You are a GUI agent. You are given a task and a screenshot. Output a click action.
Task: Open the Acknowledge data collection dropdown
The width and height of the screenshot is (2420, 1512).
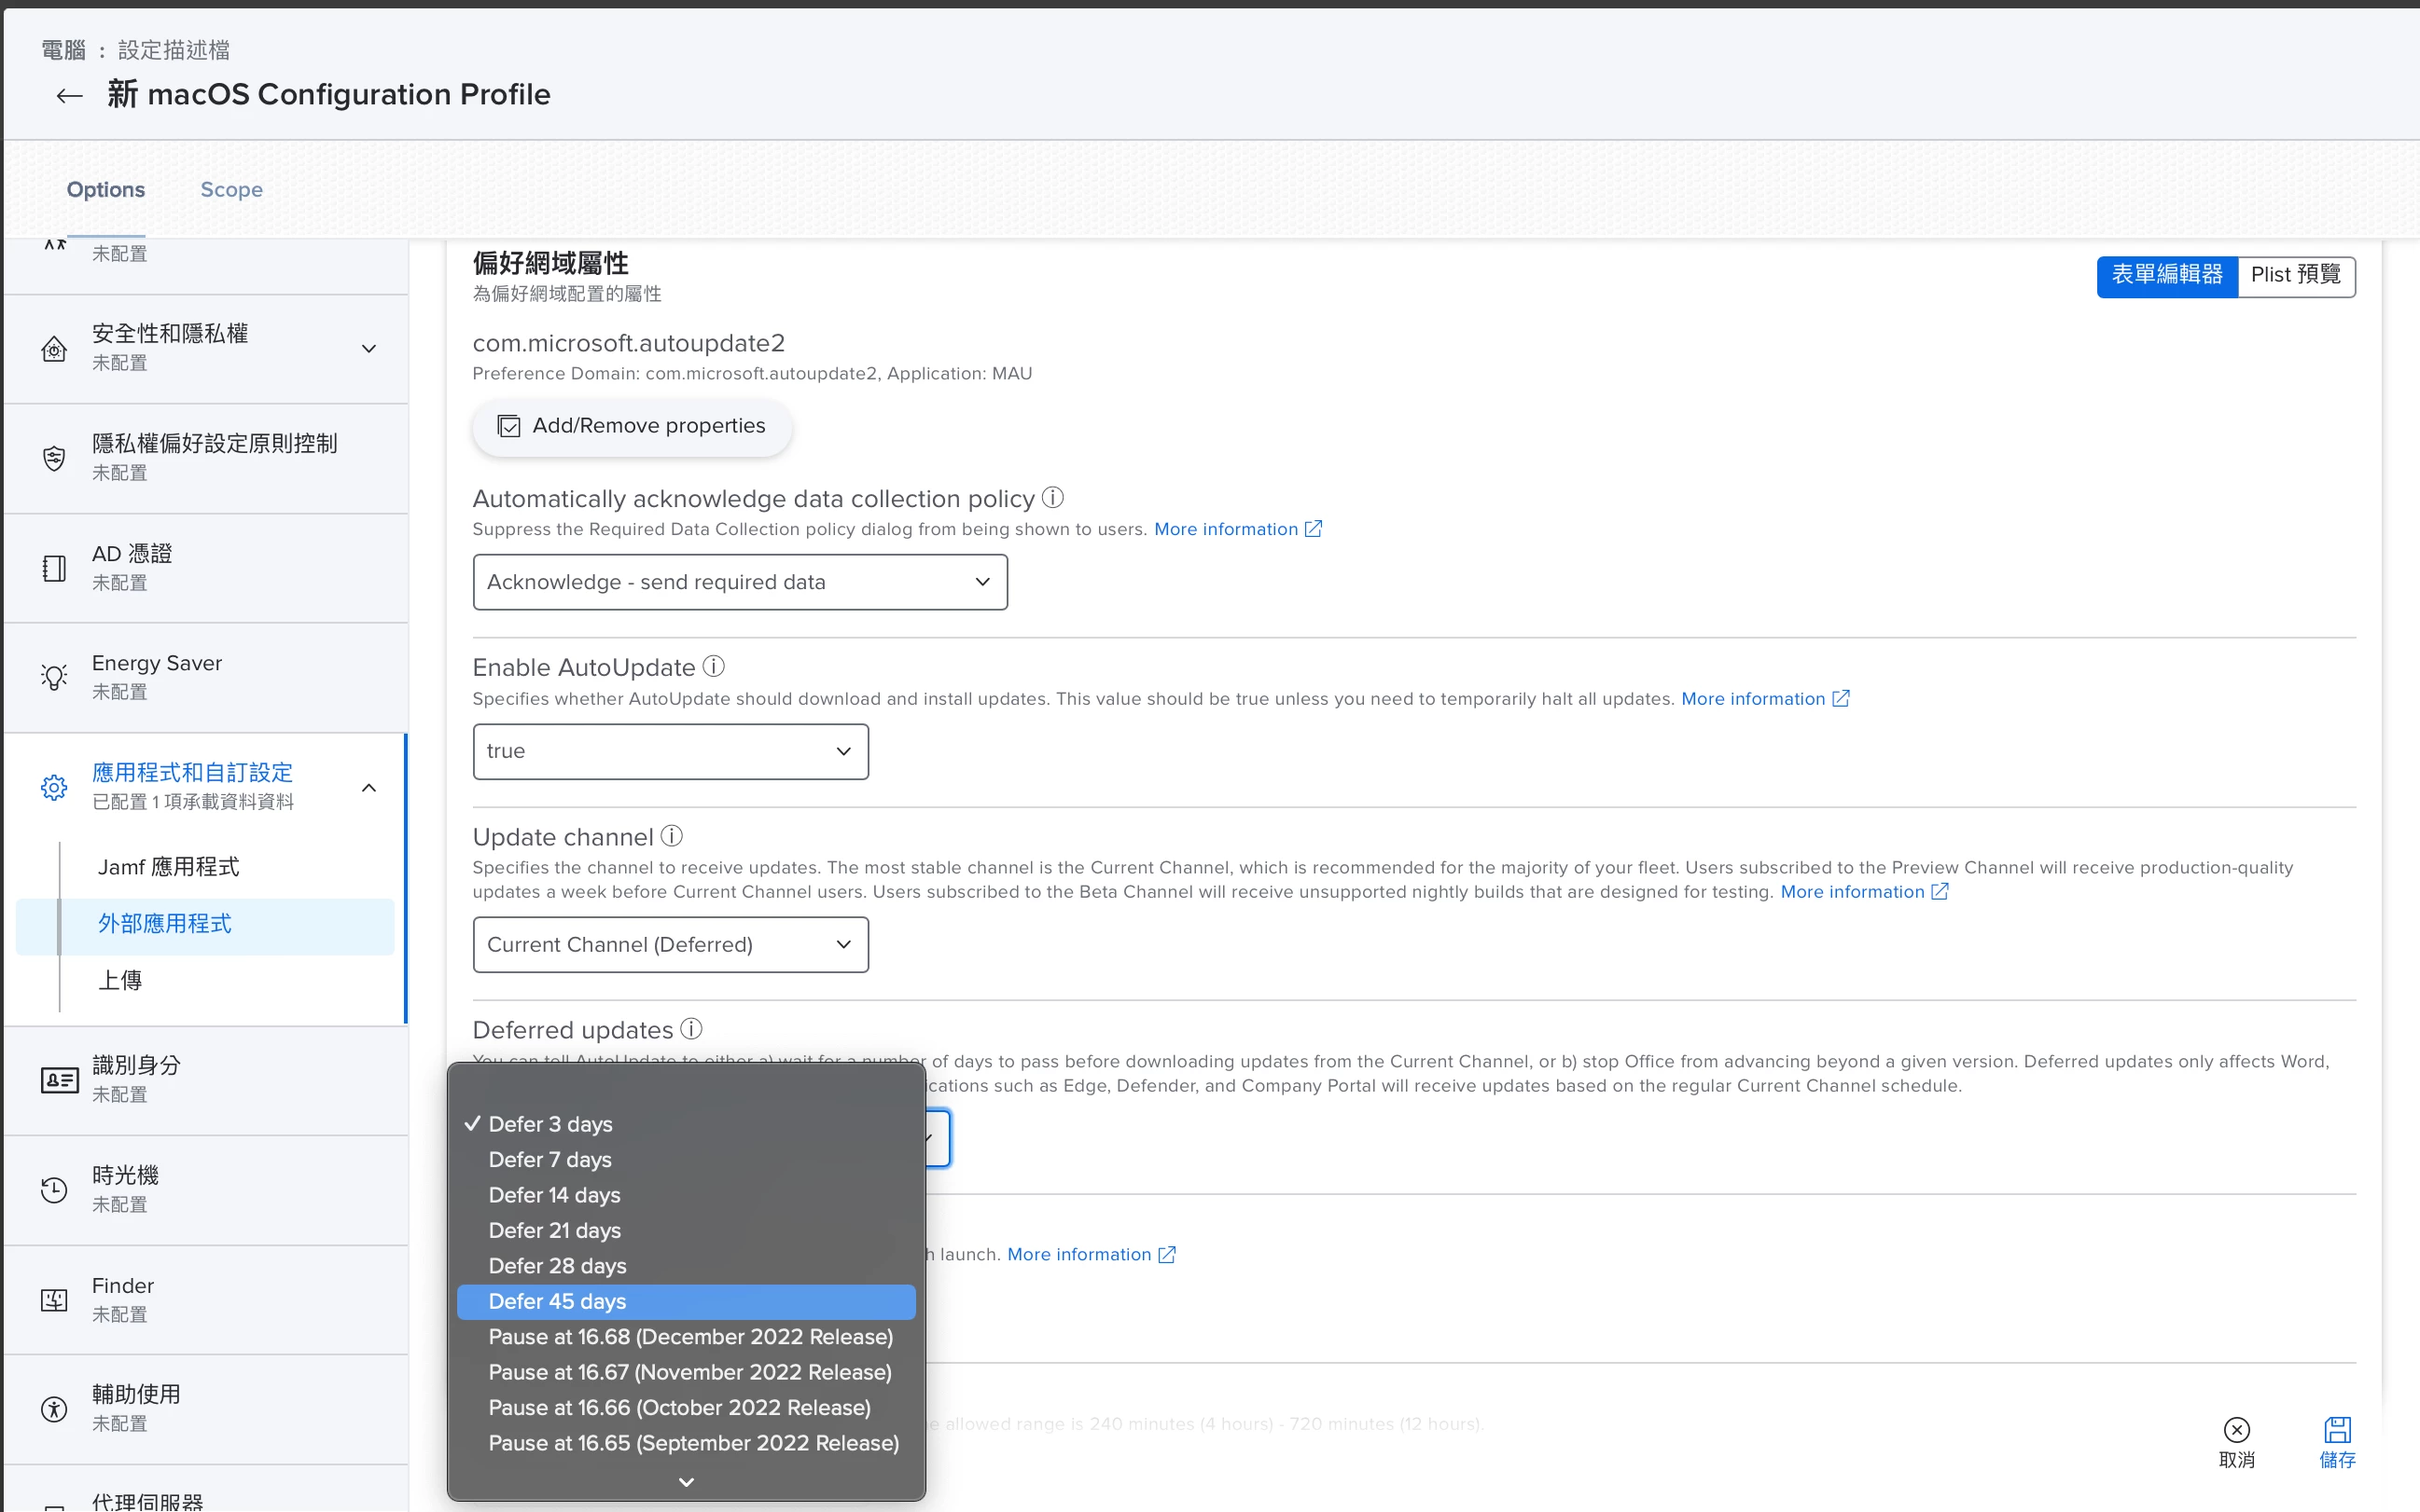tap(740, 582)
